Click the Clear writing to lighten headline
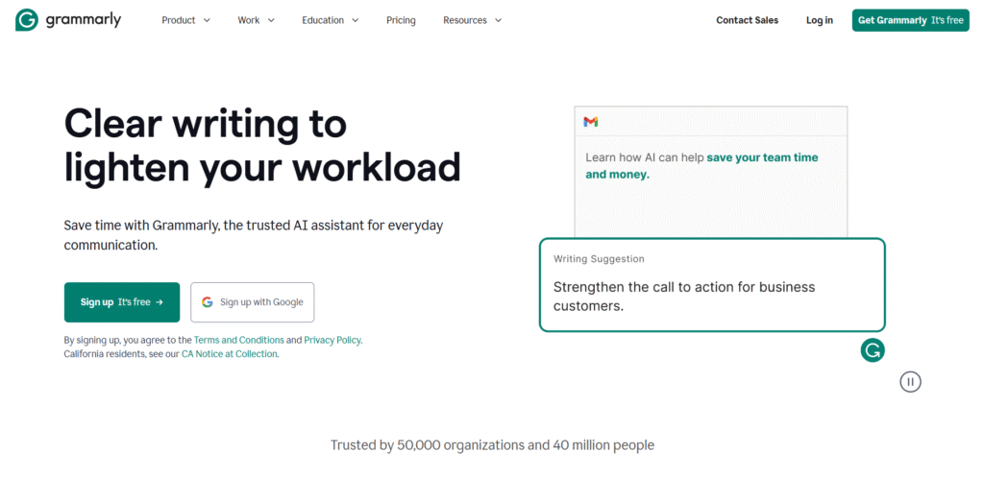Image resolution: width=984 pixels, height=477 pixels. (x=262, y=146)
